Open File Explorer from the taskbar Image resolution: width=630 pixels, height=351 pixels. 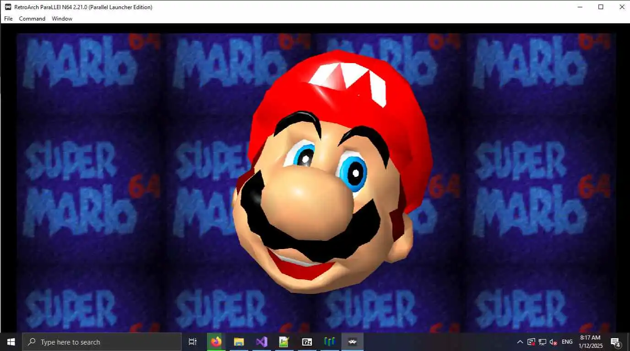coord(239,342)
